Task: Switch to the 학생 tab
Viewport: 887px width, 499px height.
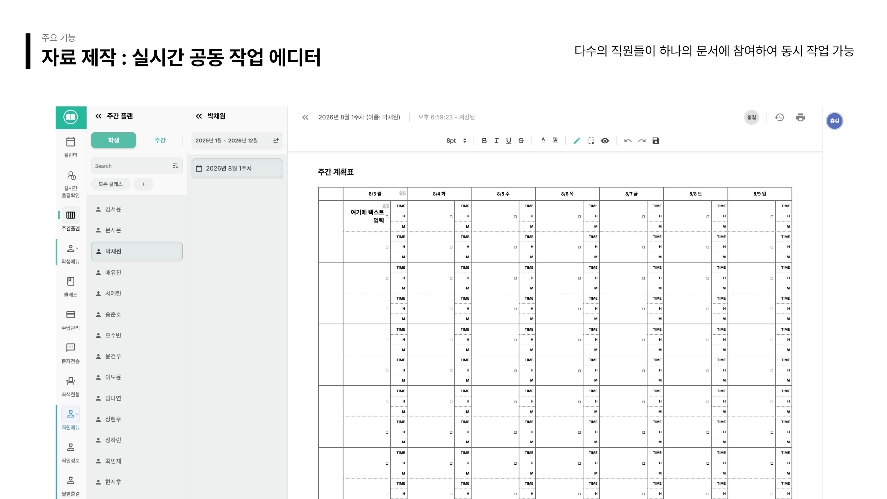Action: click(x=113, y=140)
